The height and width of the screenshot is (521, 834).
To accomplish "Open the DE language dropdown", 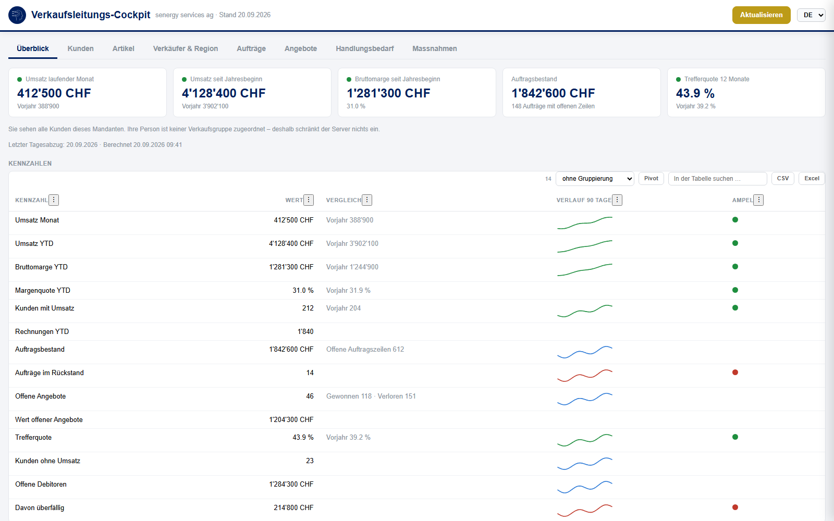I will tap(811, 15).
